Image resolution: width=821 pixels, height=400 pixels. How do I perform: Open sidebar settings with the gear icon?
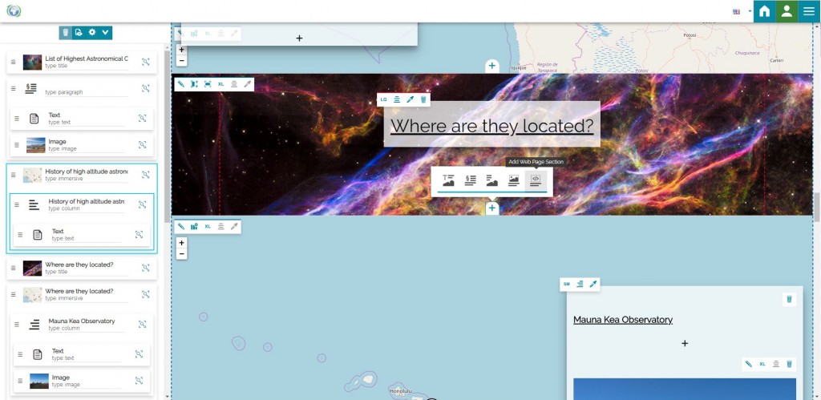point(92,32)
